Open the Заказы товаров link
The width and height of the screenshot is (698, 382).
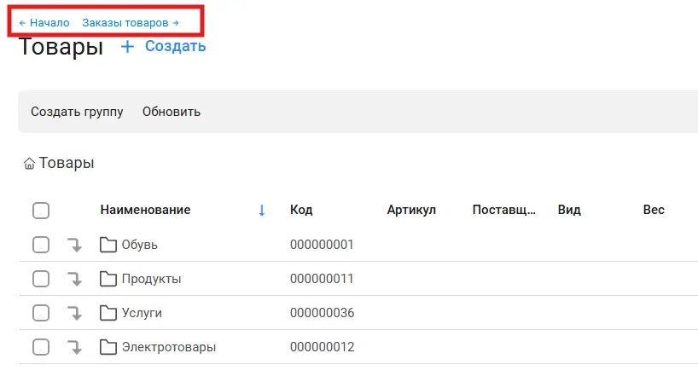131,23
